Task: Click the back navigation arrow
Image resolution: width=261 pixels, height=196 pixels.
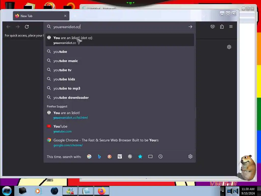Action: coord(8,27)
